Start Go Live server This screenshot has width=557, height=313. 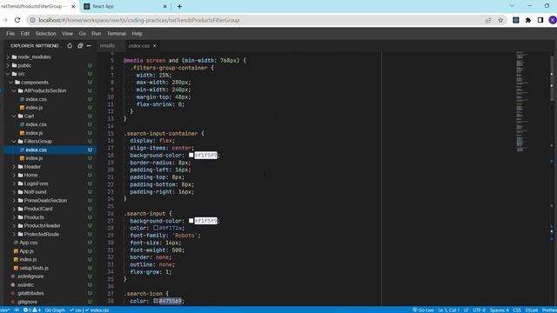[423, 310]
